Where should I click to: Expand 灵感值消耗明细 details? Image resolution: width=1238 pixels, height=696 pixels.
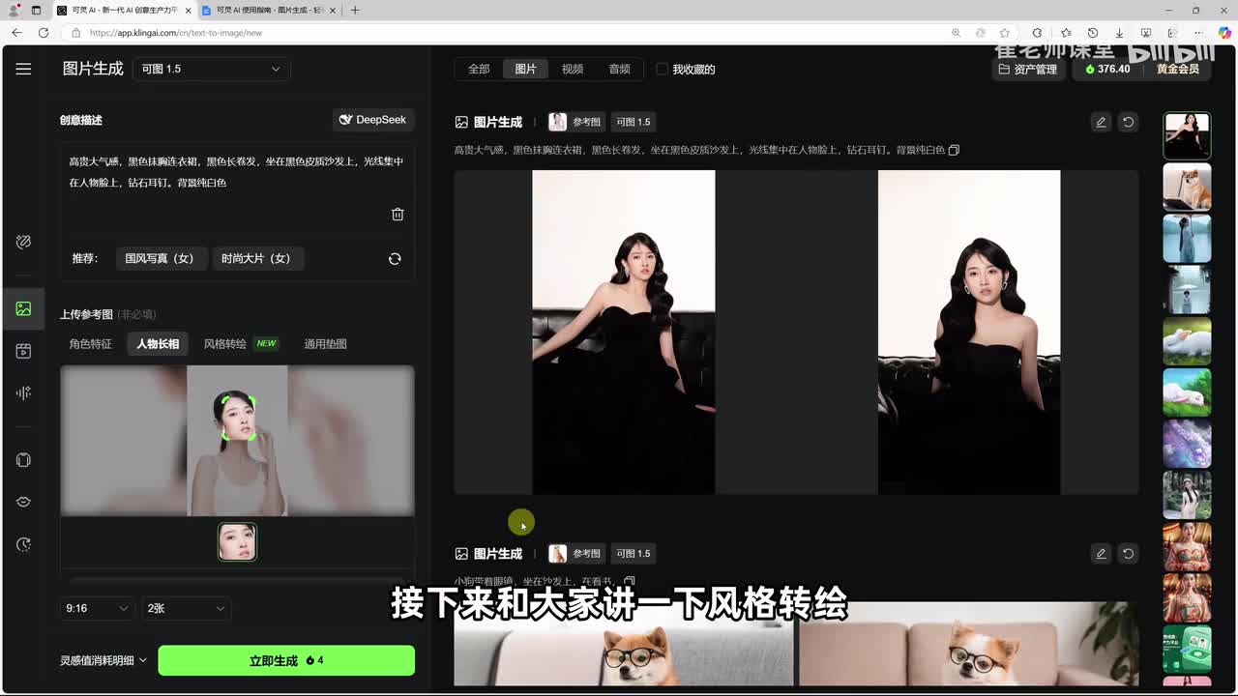coord(103,660)
